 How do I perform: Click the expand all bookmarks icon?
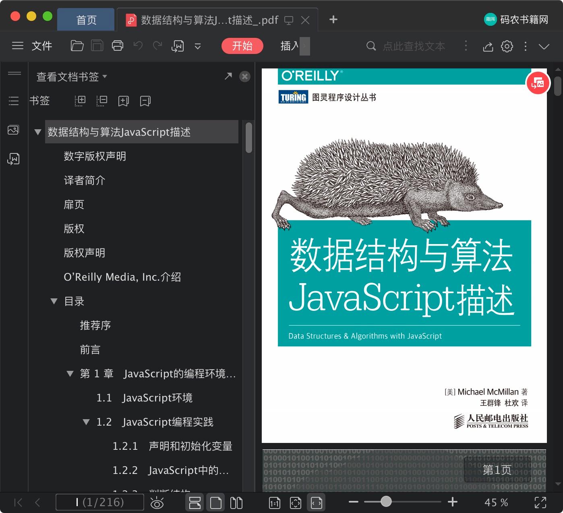click(81, 101)
